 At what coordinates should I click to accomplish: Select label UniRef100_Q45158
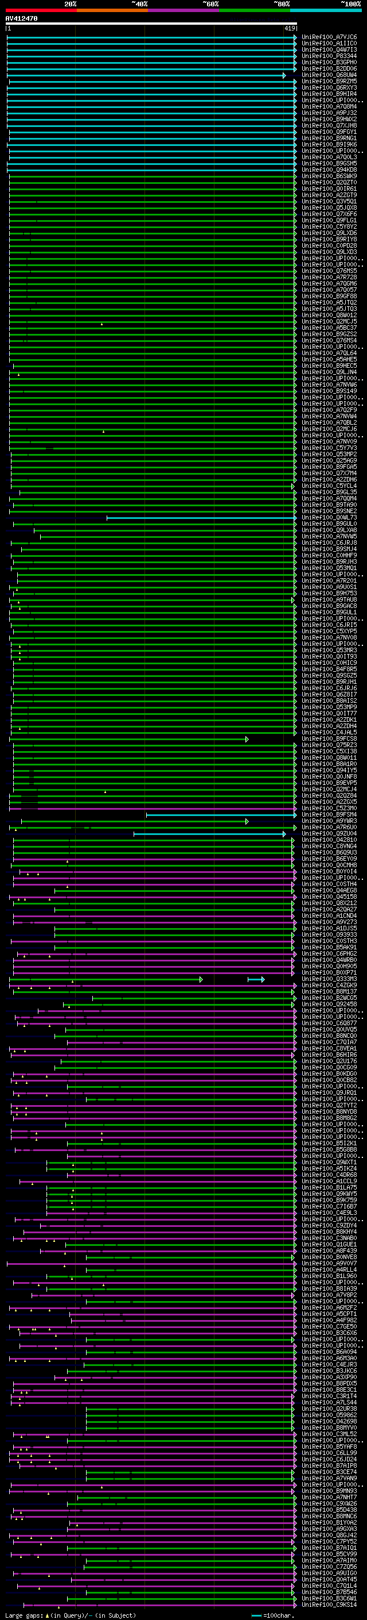tap(329, 897)
